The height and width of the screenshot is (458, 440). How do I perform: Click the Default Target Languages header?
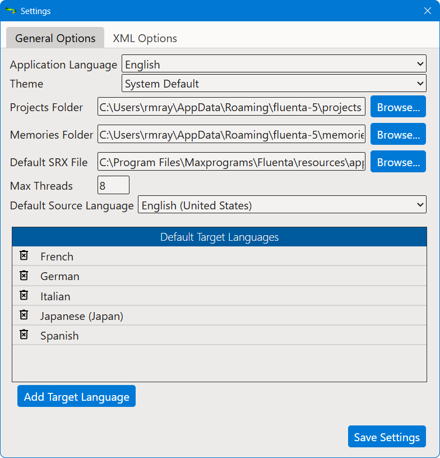point(219,237)
